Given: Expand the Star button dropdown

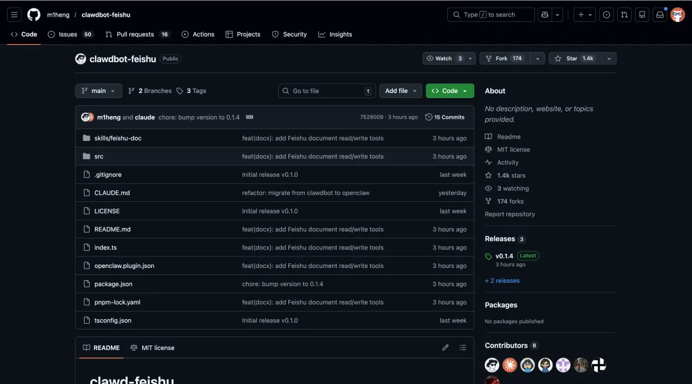Looking at the screenshot, I should pos(609,58).
